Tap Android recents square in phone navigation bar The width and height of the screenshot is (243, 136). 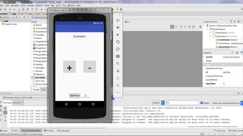click(93, 104)
